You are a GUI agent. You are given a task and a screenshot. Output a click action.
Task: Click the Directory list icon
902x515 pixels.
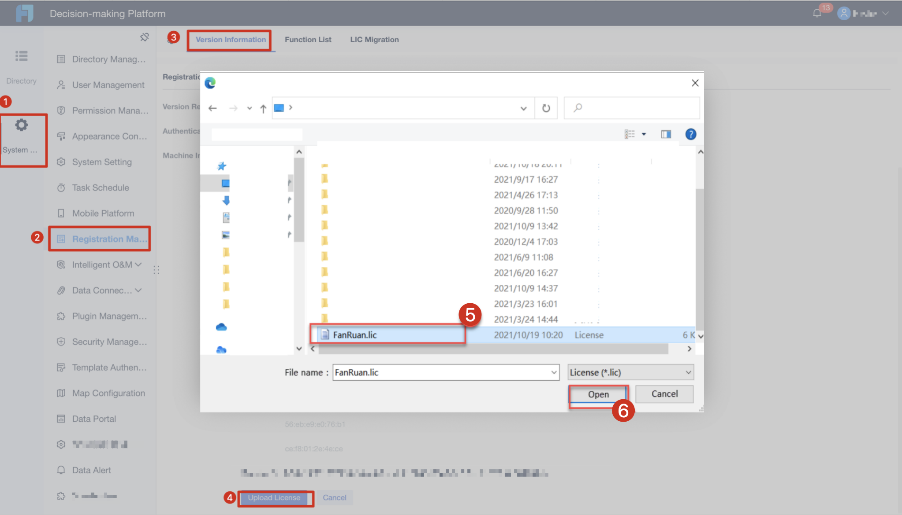tap(21, 56)
